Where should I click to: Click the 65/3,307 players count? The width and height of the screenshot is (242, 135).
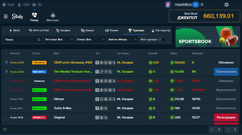pos(198,90)
